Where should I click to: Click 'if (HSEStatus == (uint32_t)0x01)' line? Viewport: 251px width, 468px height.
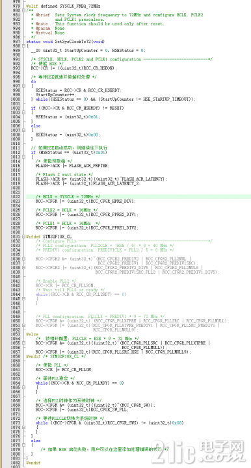69,152
